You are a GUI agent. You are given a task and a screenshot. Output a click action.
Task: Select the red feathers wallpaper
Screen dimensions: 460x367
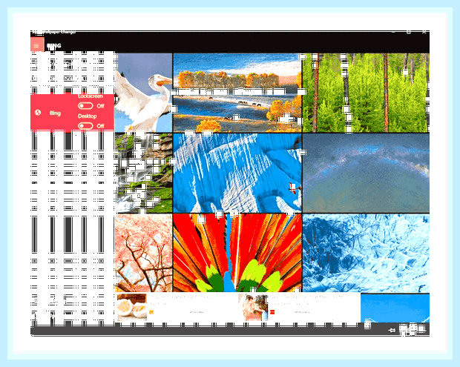(x=237, y=253)
